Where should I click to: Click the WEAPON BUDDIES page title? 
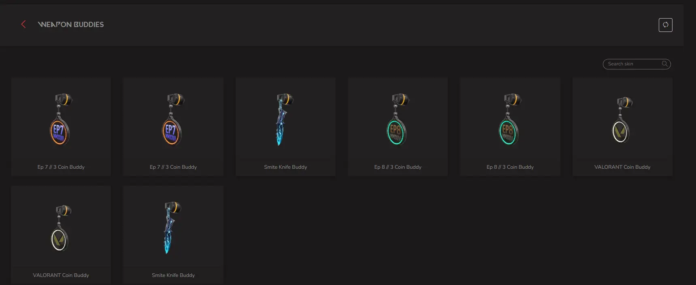click(71, 25)
